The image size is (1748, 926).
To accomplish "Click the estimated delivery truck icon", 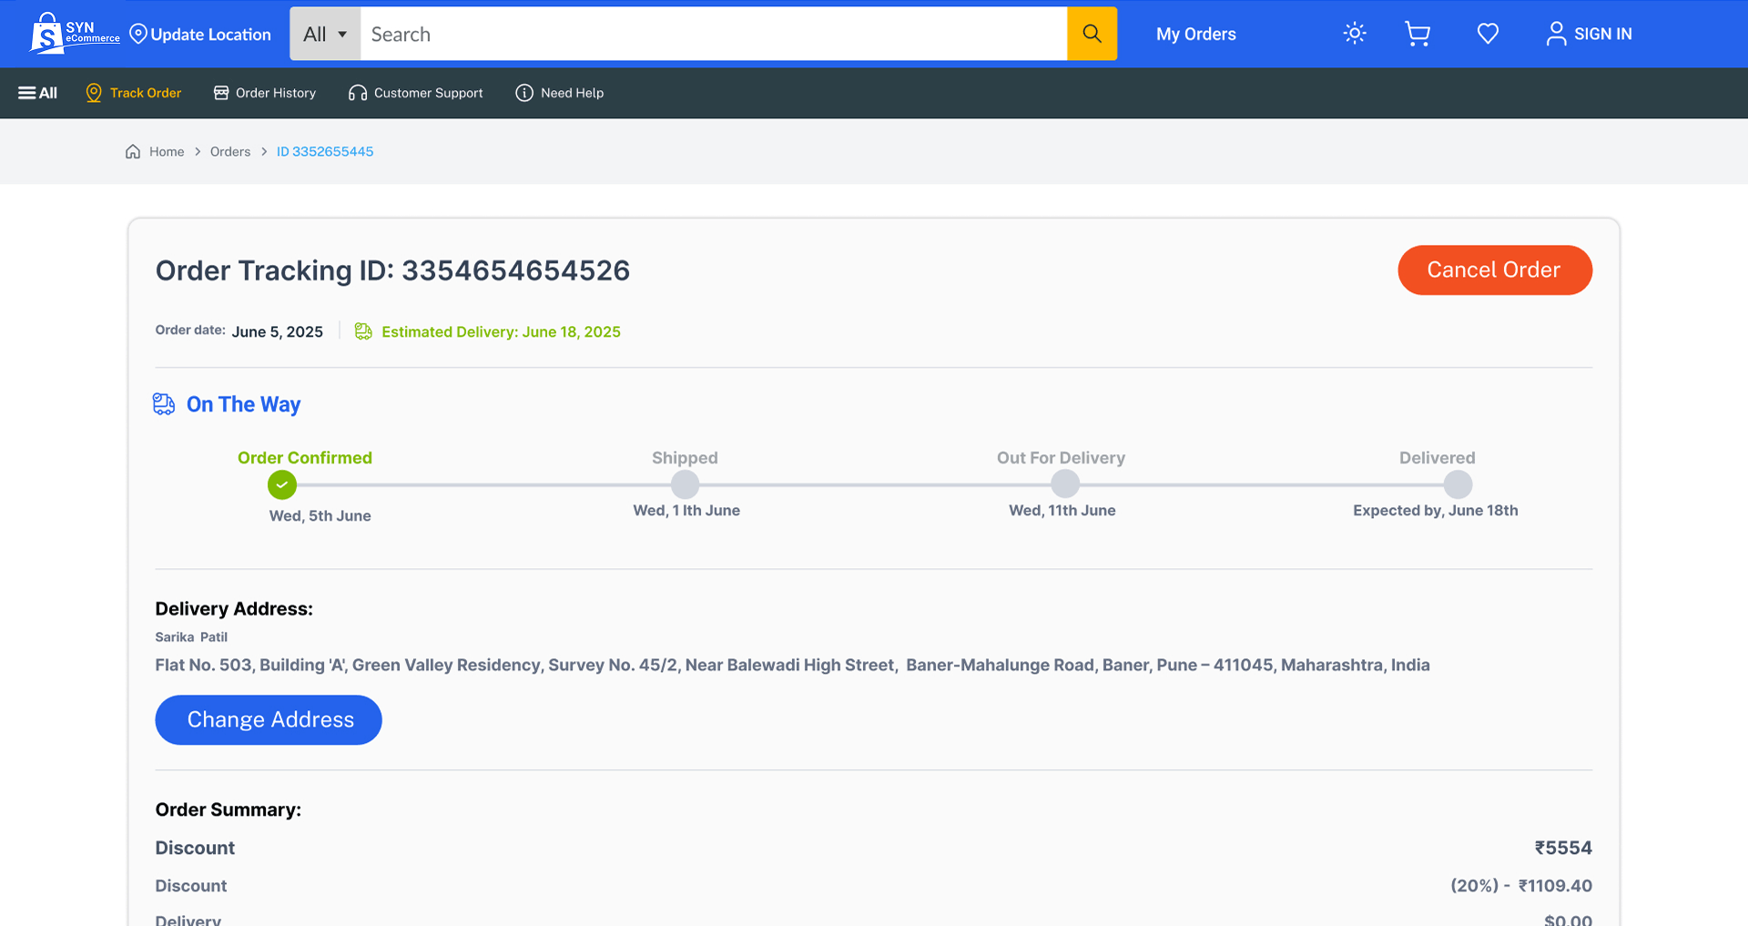I will (x=363, y=331).
